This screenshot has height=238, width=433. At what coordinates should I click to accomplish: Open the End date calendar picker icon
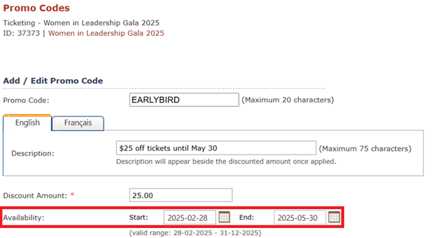click(x=334, y=217)
